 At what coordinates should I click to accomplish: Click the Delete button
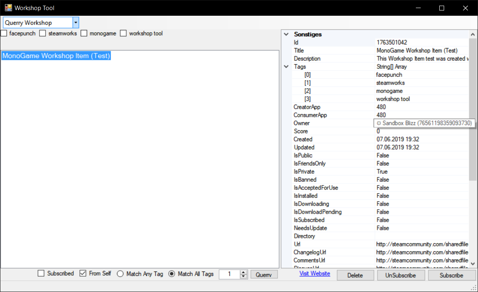point(355,275)
